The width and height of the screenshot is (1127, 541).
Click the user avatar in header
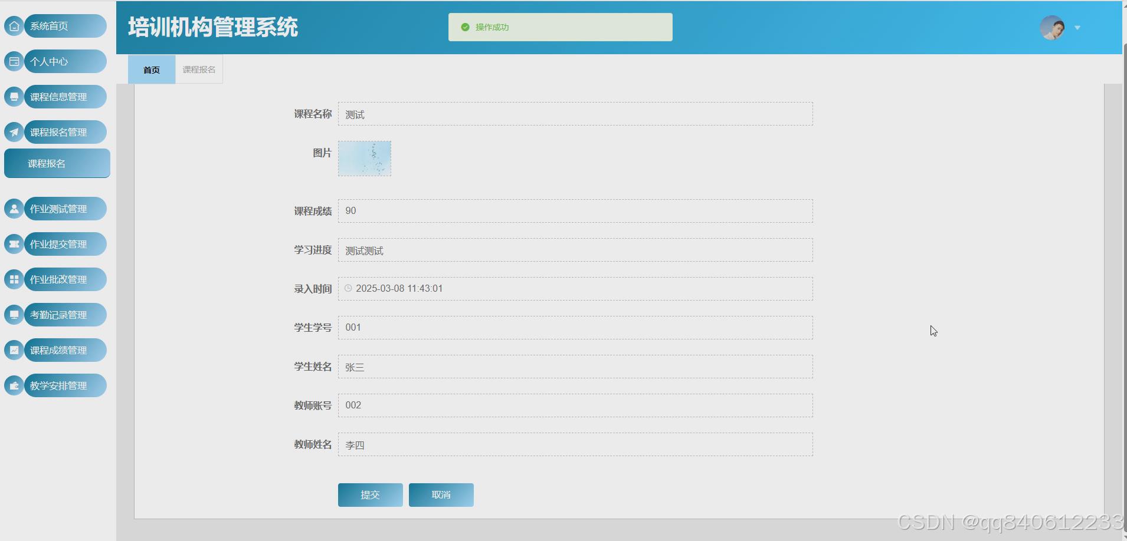(1052, 28)
